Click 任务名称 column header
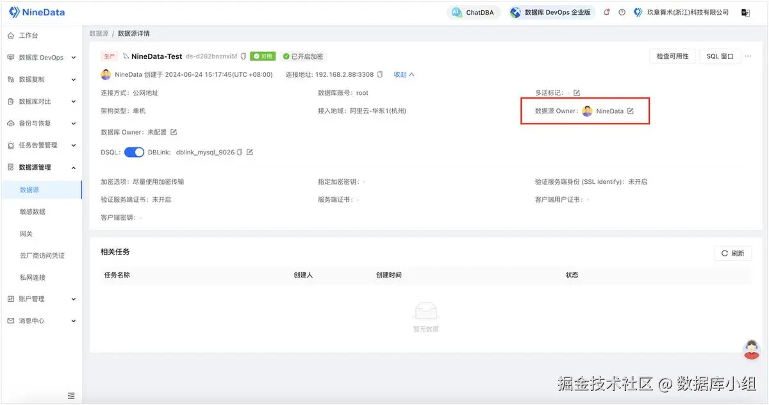The height and width of the screenshot is (405, 769). 117,275
